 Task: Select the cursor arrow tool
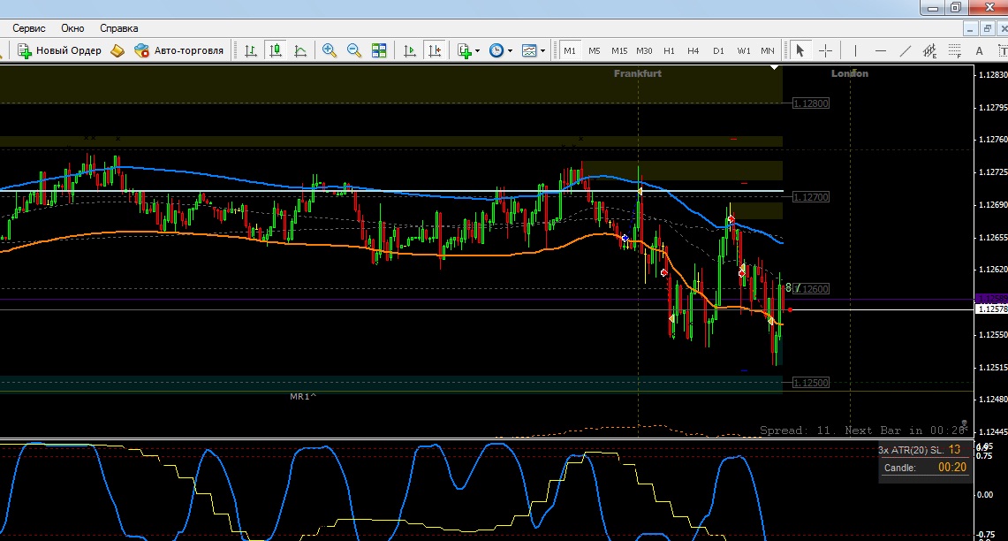point(800,50)
